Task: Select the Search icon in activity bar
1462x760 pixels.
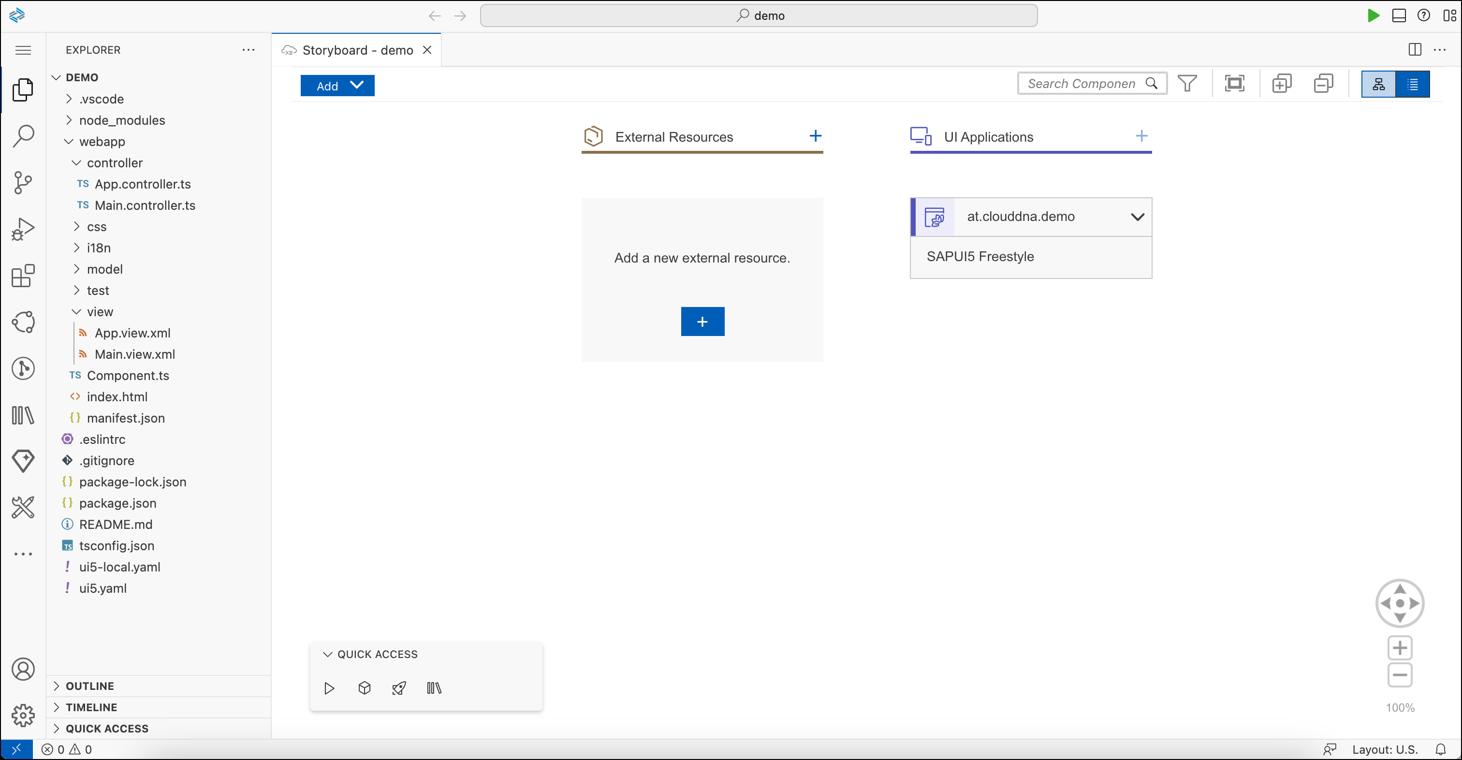Action: [23, 136]
